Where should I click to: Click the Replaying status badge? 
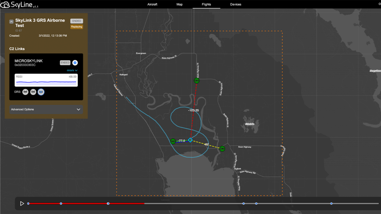pyautogui.click(x=77, y=27)
